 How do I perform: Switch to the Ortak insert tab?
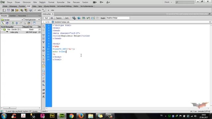(x=5, y=6)
